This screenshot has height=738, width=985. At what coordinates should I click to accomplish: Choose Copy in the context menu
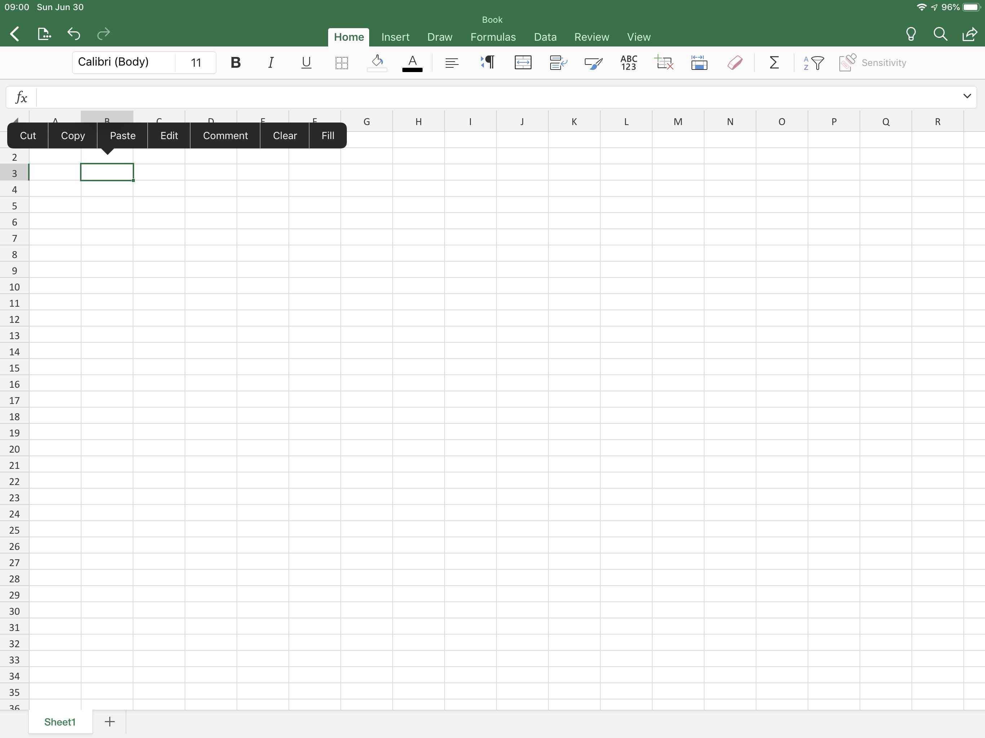pos(72,135)
